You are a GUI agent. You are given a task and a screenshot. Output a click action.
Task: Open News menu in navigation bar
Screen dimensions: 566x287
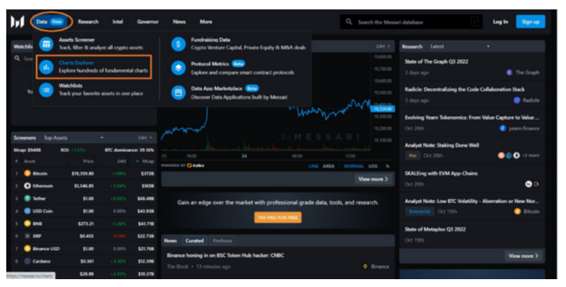pos(179,22)
